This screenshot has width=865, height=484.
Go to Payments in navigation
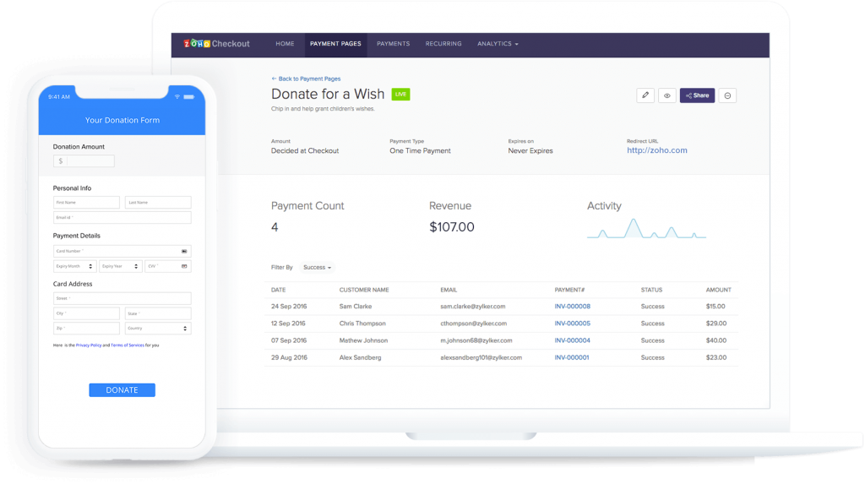coord(394,44)
